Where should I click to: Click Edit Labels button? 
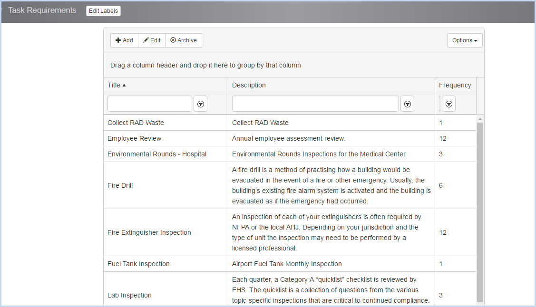click(x=103, y=11)
